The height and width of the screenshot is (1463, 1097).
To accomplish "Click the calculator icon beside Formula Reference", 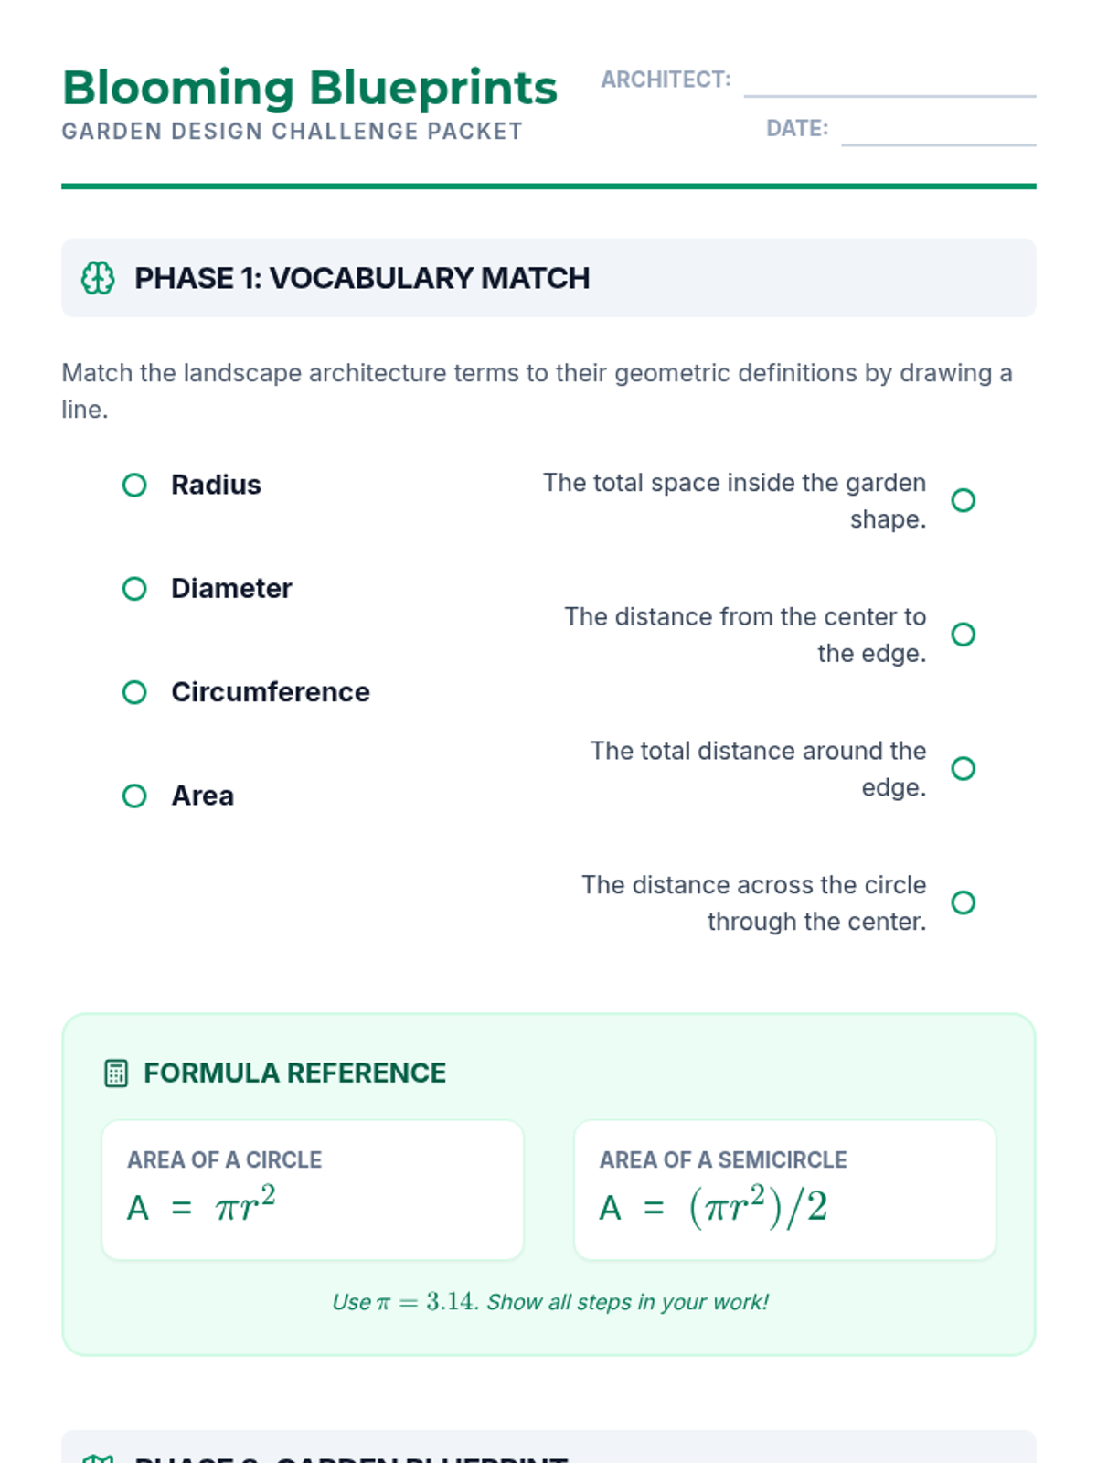I will (x=116, y=1073).
